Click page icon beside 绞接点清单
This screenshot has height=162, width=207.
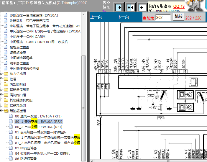pyautogui.click(x=6, y=52)
